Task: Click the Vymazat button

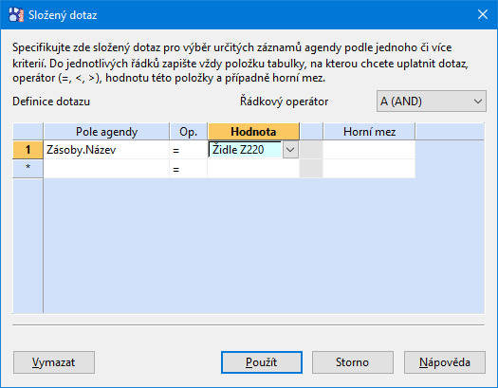Action: [54, 362]
